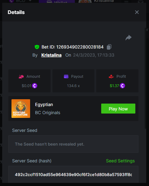Click the BCD coin icon beside $1.37 profit
Viewport: 149px width, 186px height.
point(123,86)
